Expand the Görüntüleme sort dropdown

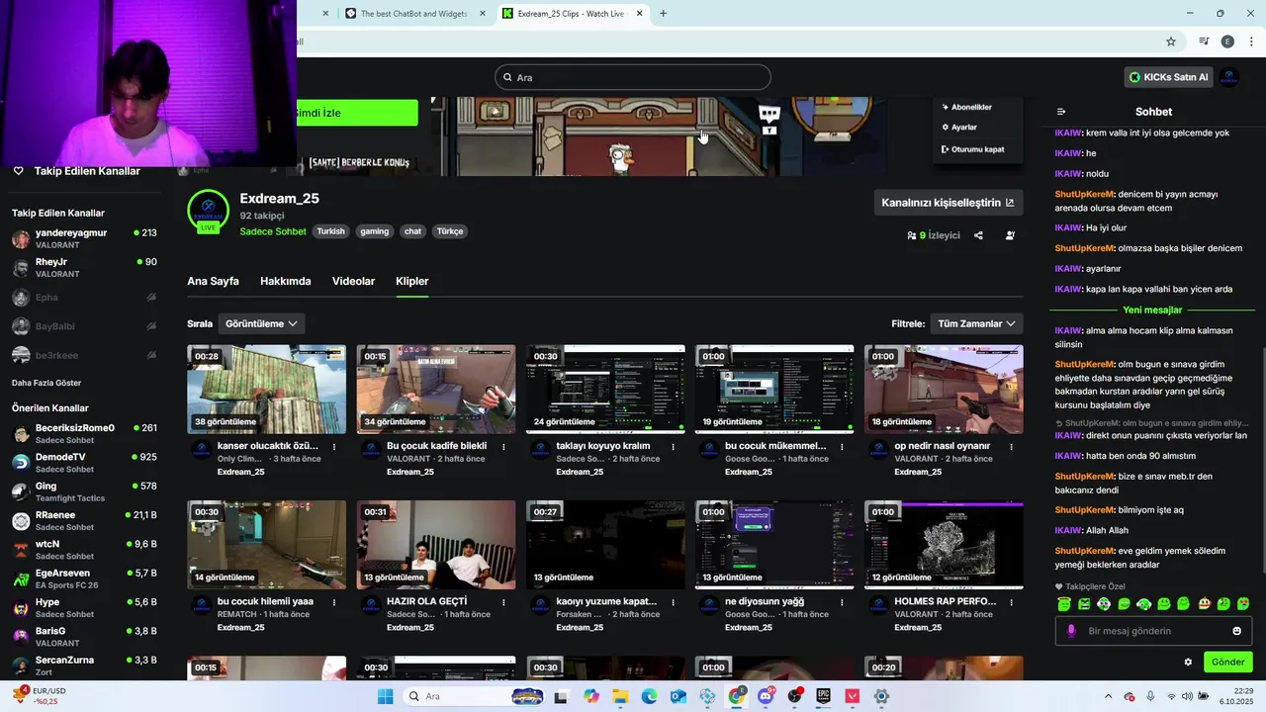(x=261, y=323)
